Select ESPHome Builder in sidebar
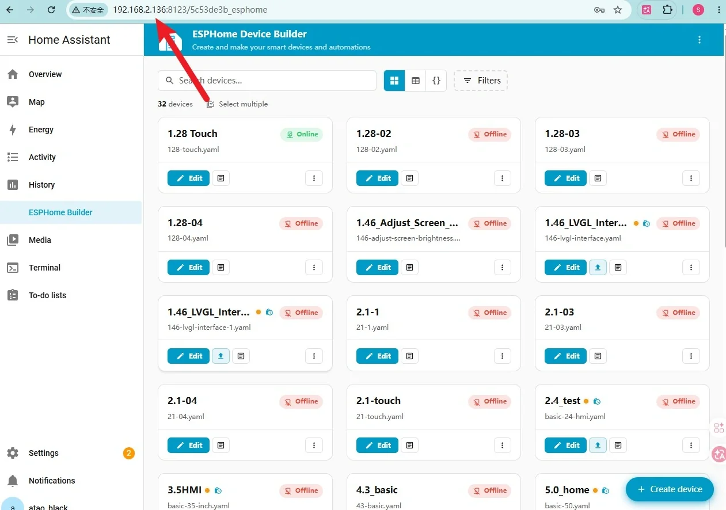 (71, 212)
